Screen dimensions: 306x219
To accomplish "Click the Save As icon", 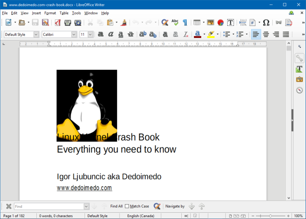I will (x=45, y=23).
